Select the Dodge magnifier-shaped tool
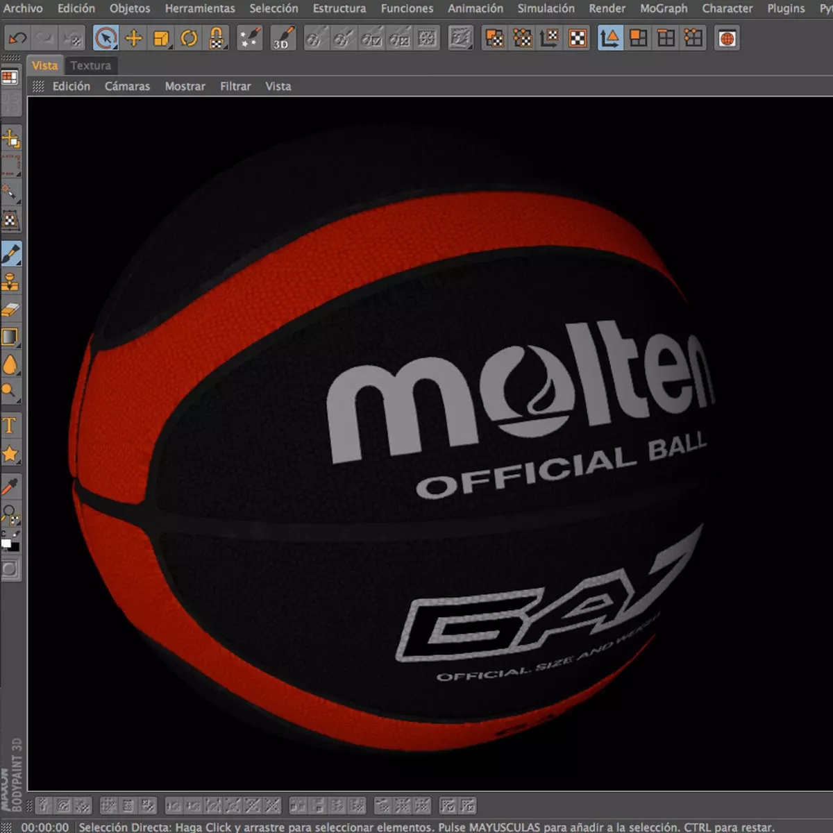The width and height of the screenshot is (833, 833). (x=10, y=392)
